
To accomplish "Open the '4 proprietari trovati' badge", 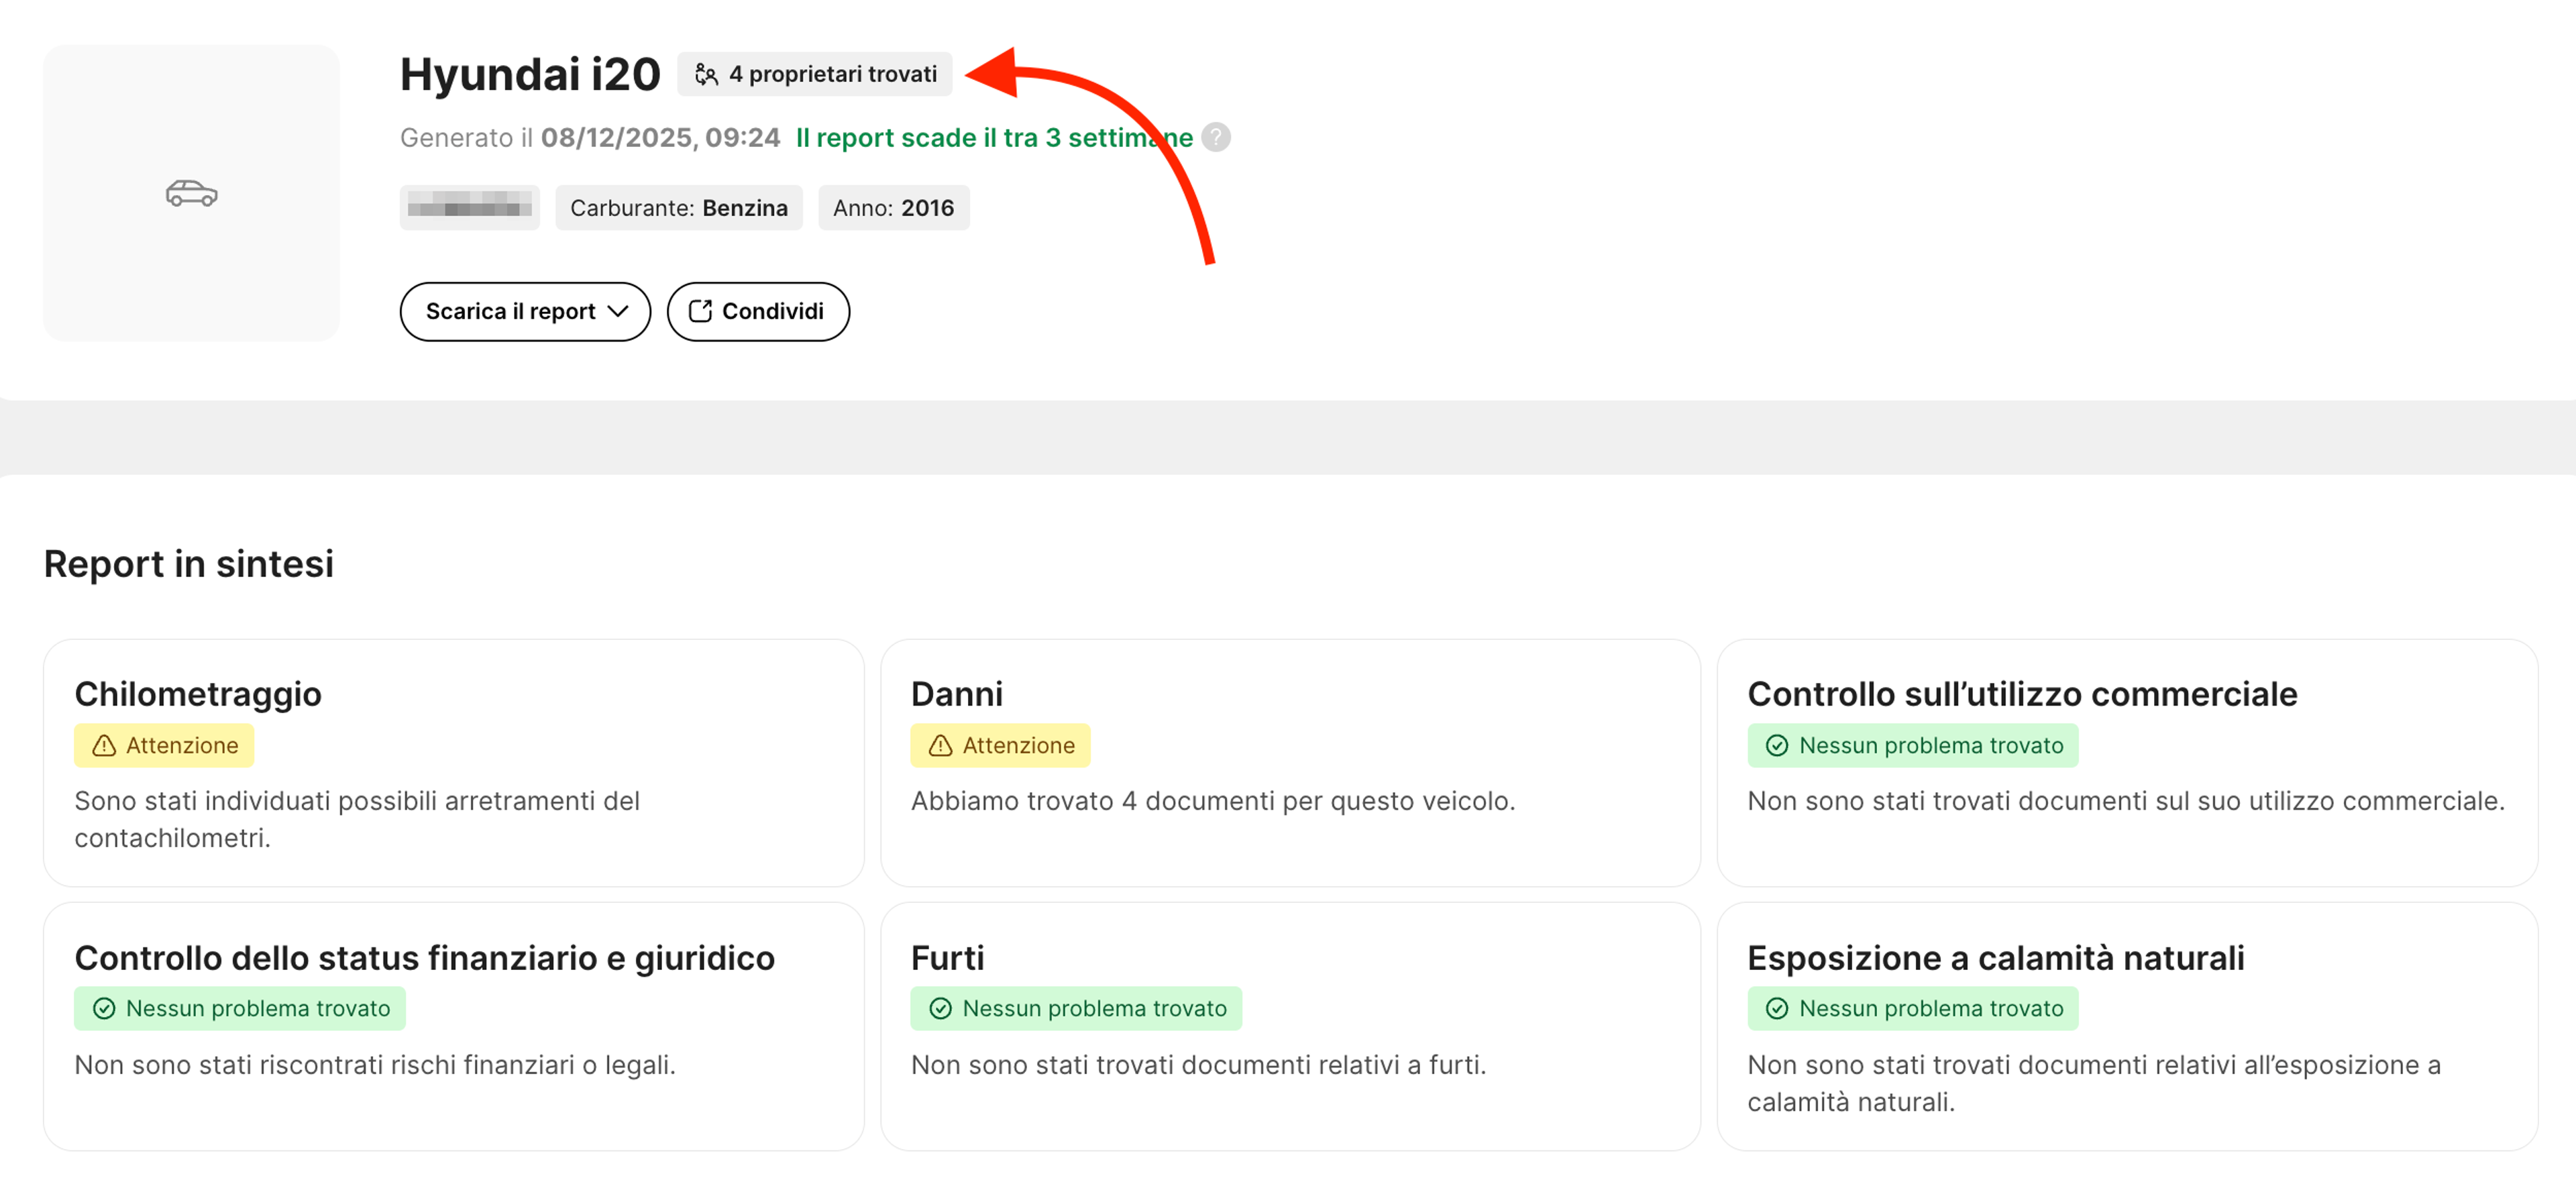I will click(815, 74).
